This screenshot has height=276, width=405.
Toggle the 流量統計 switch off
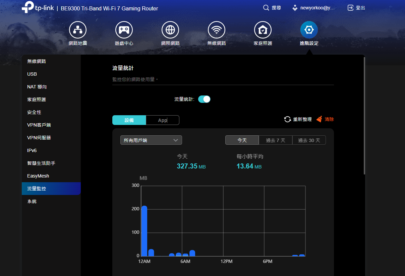pyautogui.click(x=204, y=99)
